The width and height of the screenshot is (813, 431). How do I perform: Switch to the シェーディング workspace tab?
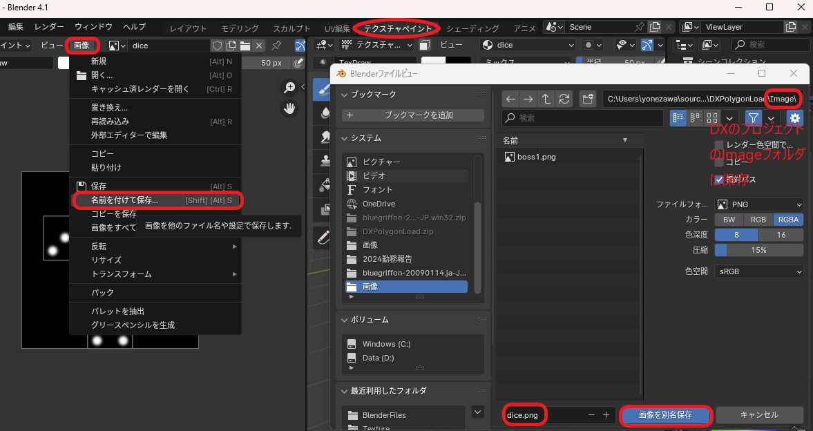[472, 28]
